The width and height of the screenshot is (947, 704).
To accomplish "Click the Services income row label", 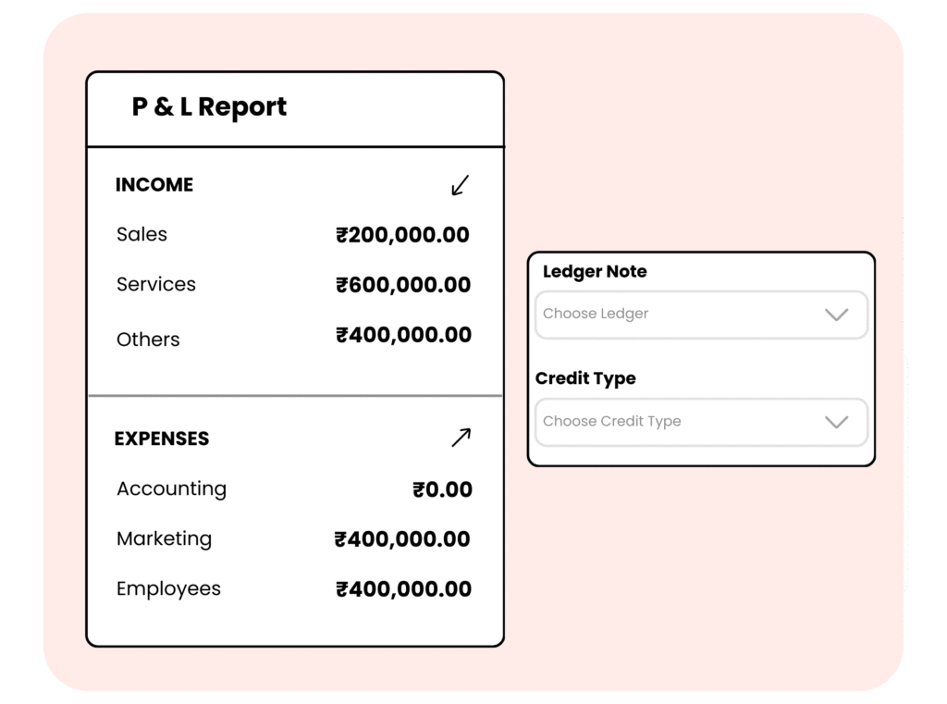I will [x=156, y=285].
